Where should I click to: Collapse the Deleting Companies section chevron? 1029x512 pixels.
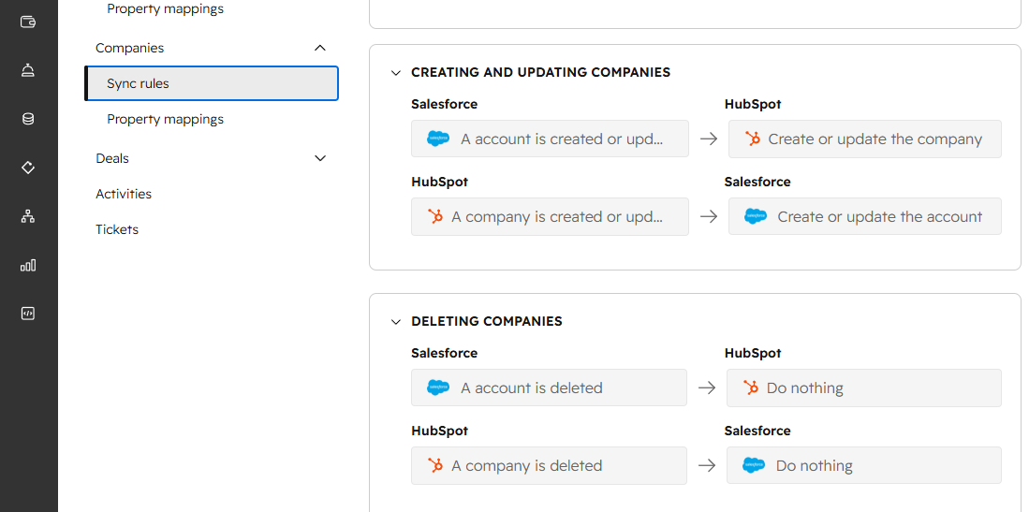pyautogui.click(x=396, y=322)
